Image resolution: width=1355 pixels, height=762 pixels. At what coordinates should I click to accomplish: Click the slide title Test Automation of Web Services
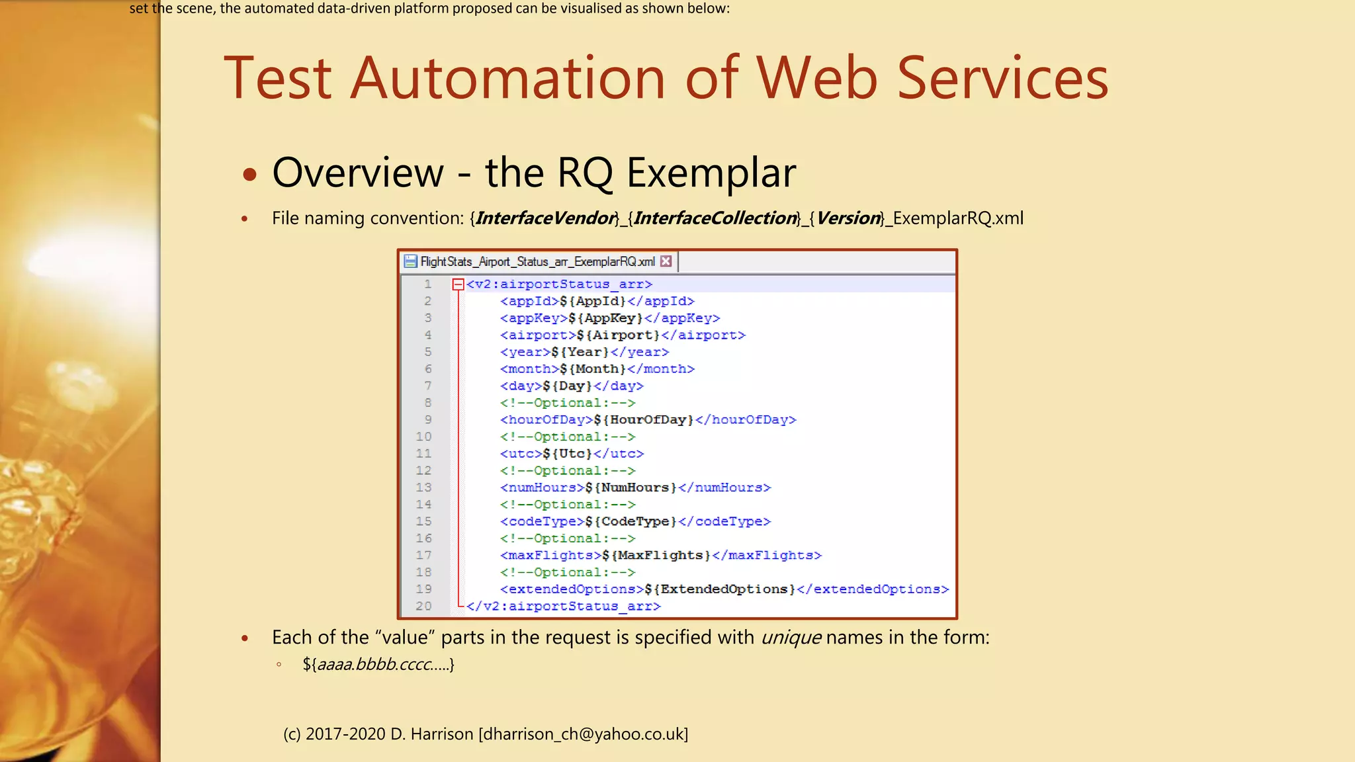pyautogui.click(x=666, y=78)
